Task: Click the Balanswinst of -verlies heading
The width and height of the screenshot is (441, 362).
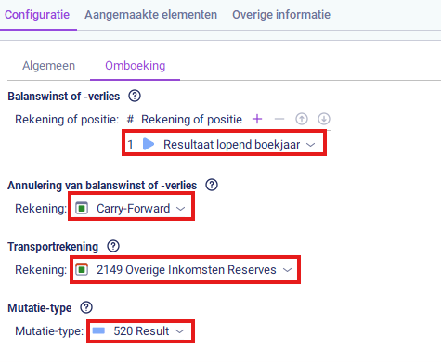Action: coord(64,97)
